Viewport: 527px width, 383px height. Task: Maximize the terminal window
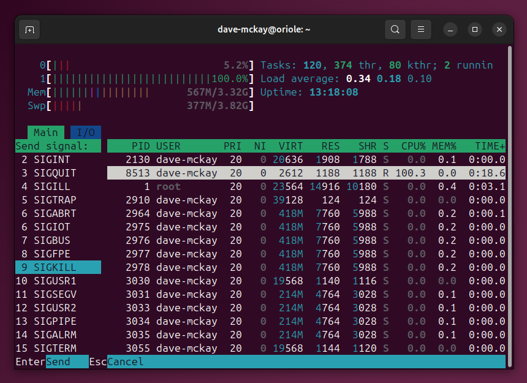[475, 29]
